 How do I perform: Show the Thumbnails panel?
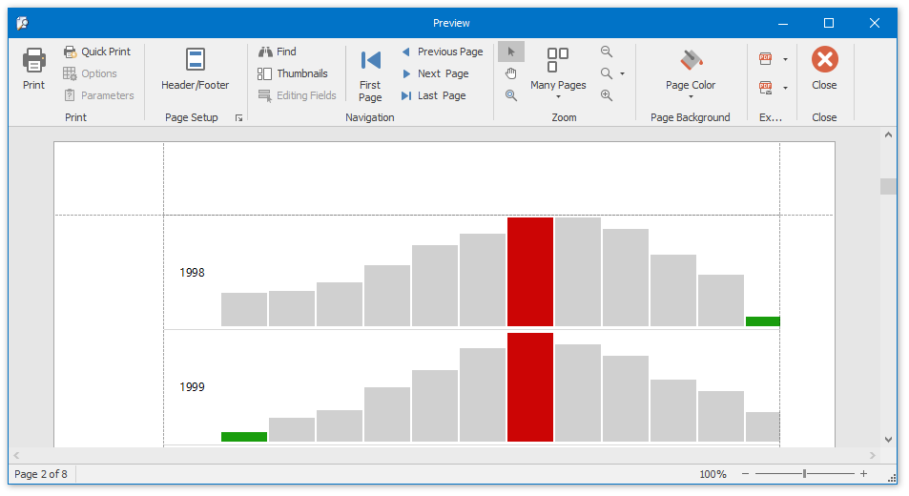293,73
